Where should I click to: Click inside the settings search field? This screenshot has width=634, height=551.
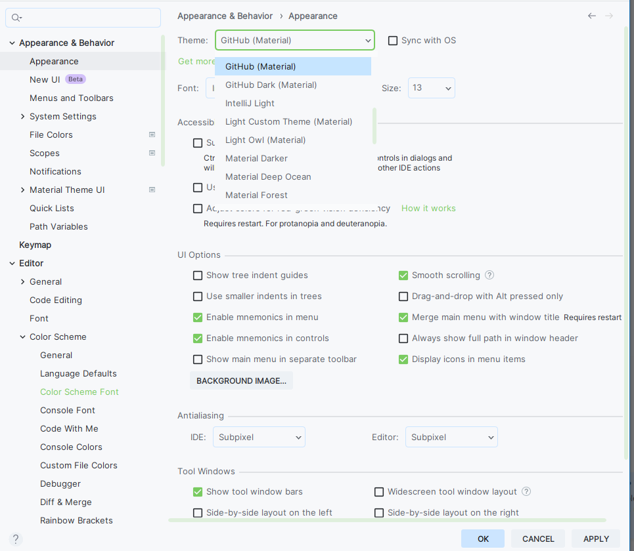(x=83, y=18)
